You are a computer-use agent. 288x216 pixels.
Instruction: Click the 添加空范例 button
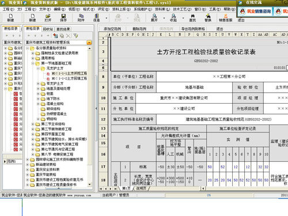(x=112, y=29)
